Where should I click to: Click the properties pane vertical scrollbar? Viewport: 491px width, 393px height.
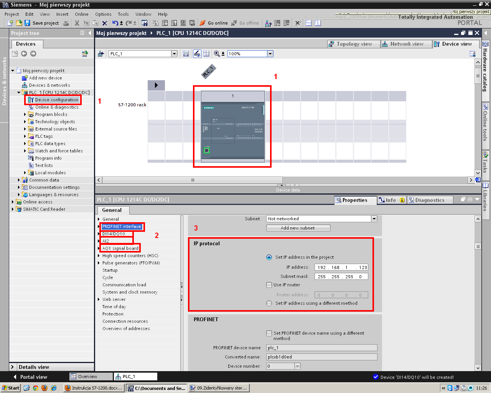click(478, 246)
